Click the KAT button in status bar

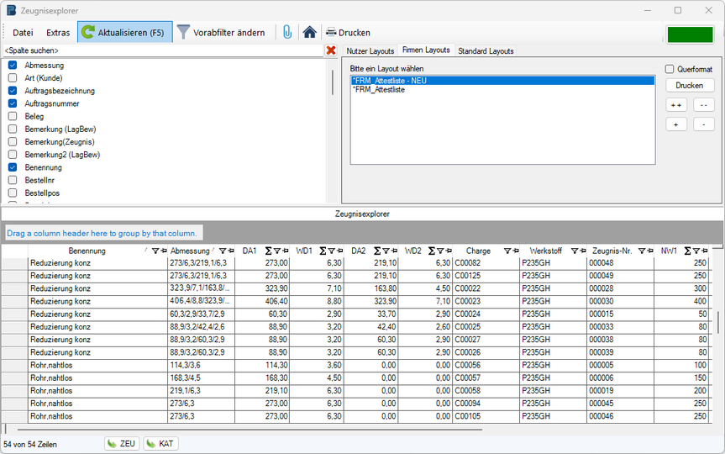160,443
